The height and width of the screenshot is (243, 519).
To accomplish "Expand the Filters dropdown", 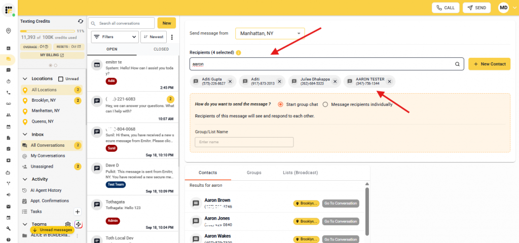I will (115, 37).
